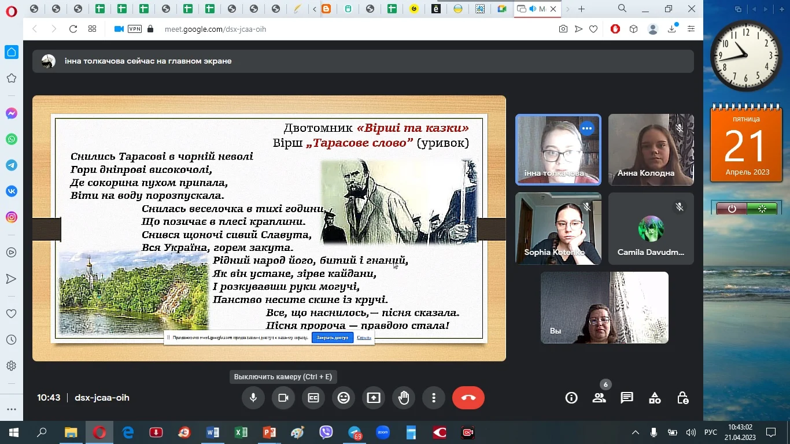
Task: Open the extensions cube icon
Action: tap(634, 29)
